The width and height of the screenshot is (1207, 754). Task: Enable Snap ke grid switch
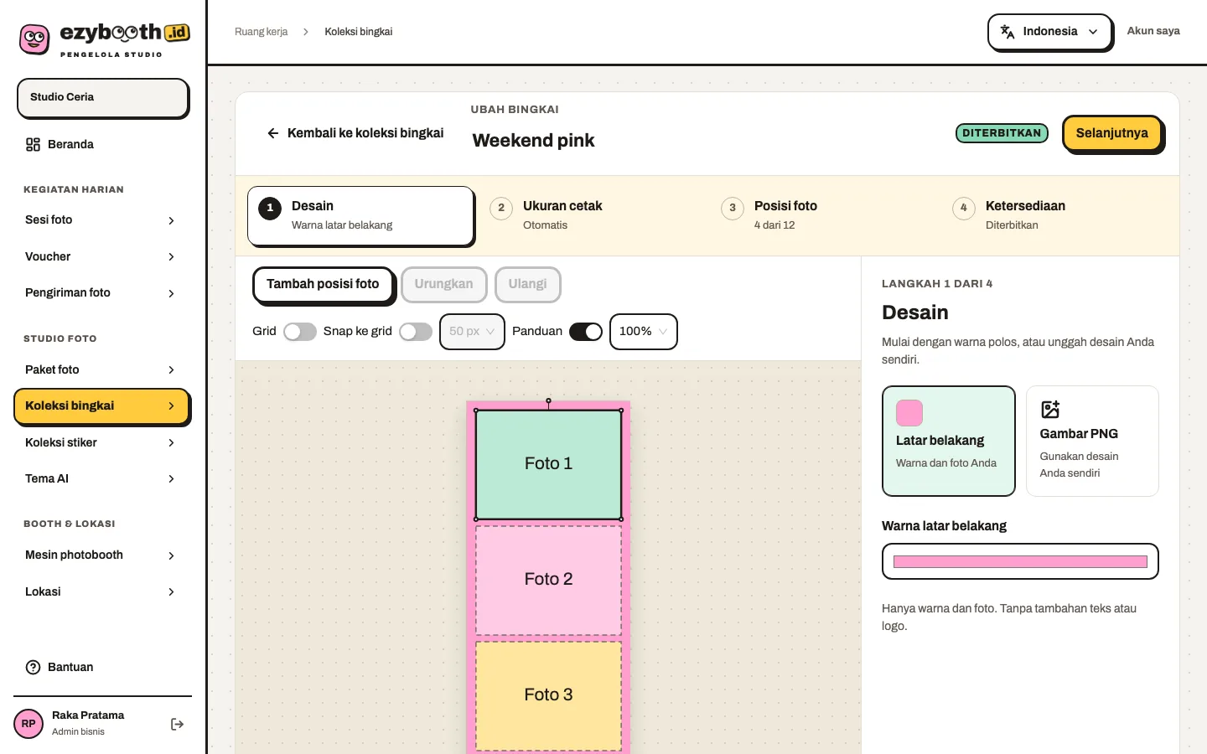[416, 332]
